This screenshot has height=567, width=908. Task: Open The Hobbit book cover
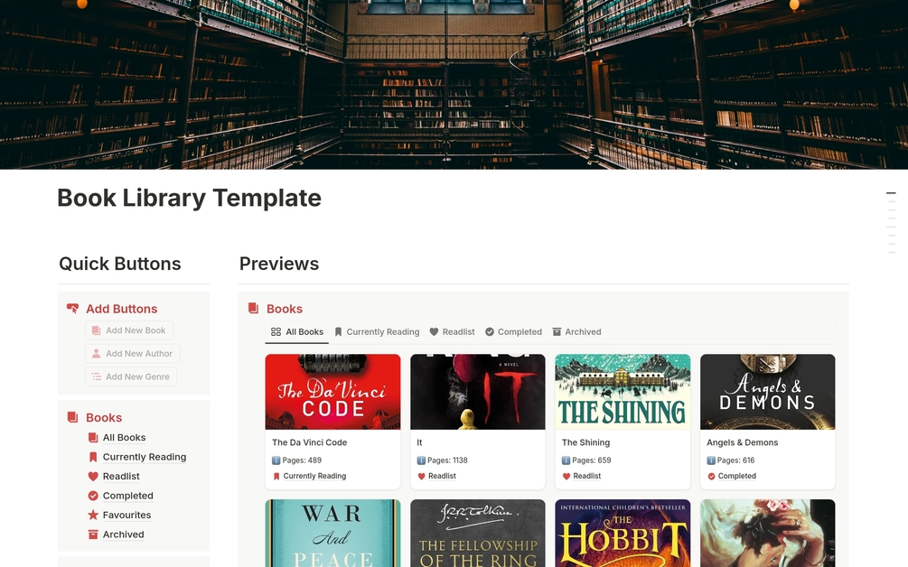[x=622, y=534]
